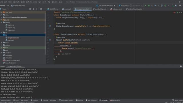Open the No Devices dropdown

[137, 5]
